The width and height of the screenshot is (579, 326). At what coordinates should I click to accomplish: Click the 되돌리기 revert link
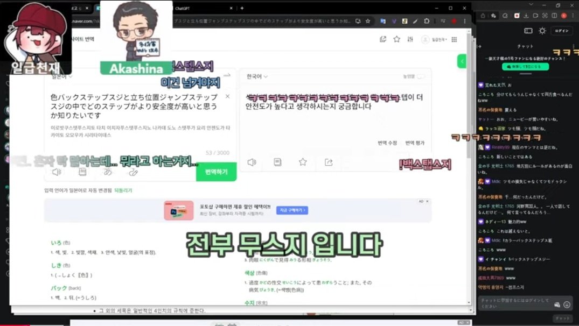(123, 190)
